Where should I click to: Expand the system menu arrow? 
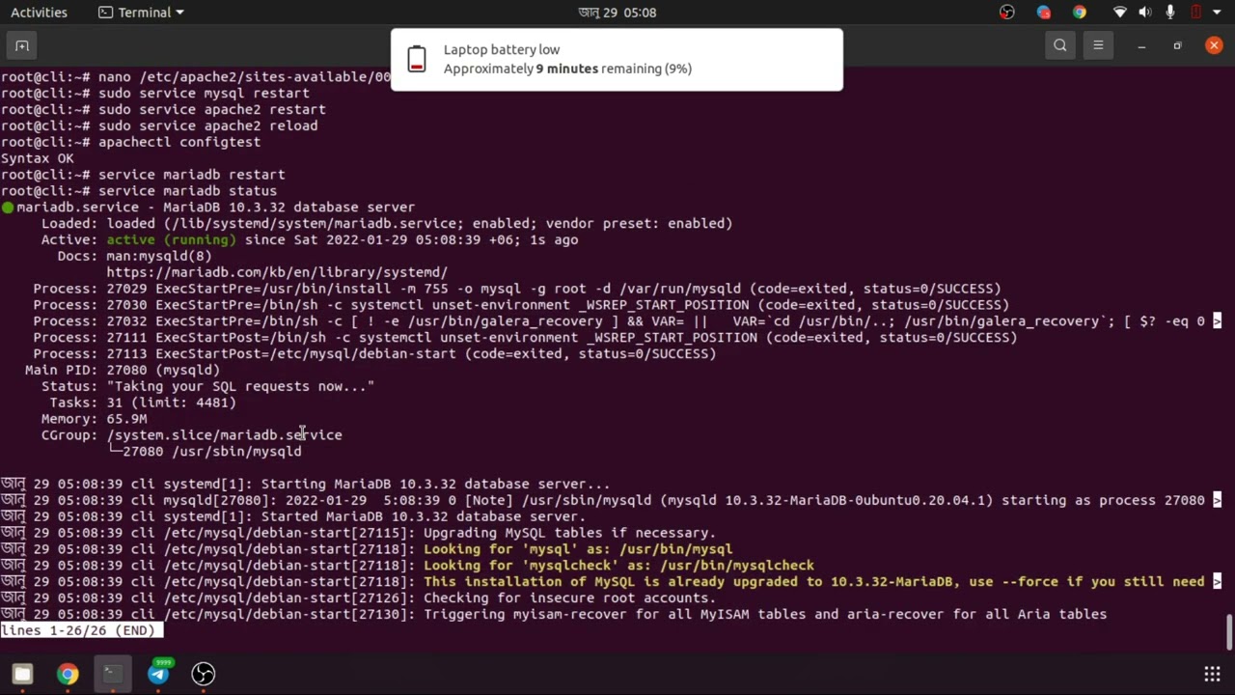click(x=1218, y=13)
